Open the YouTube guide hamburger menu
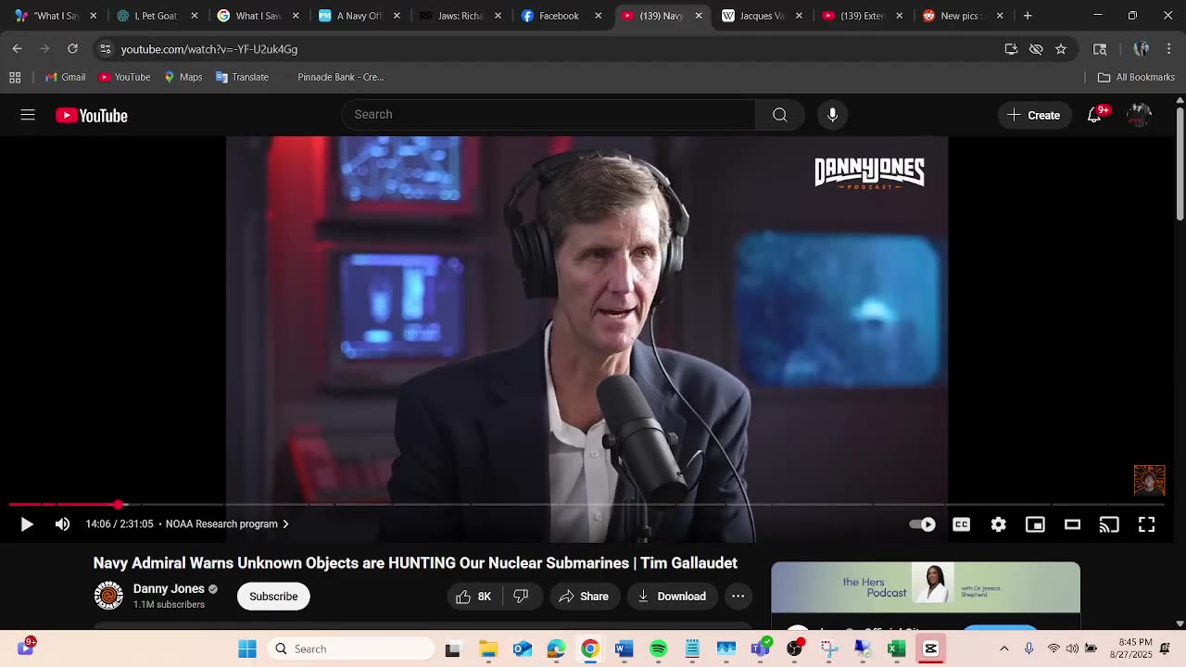 (x=28, y=115)
